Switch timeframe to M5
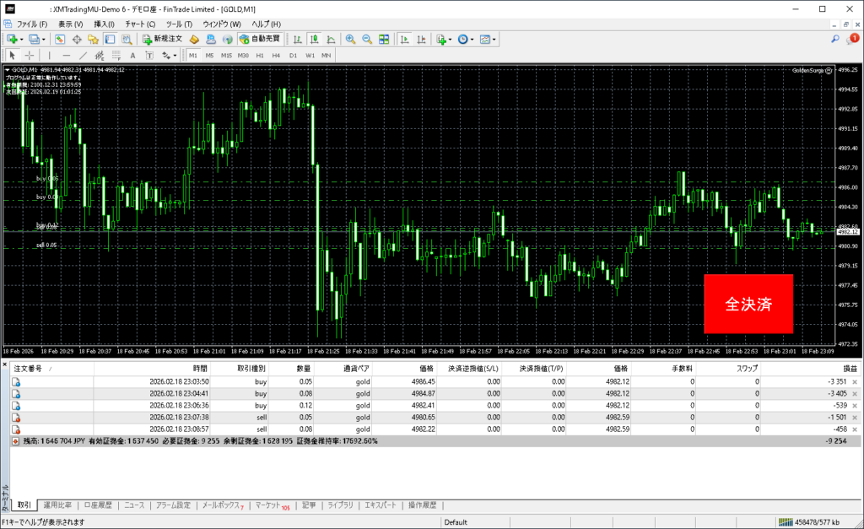This screenshot has height=529, width=864. pos(209,56)
